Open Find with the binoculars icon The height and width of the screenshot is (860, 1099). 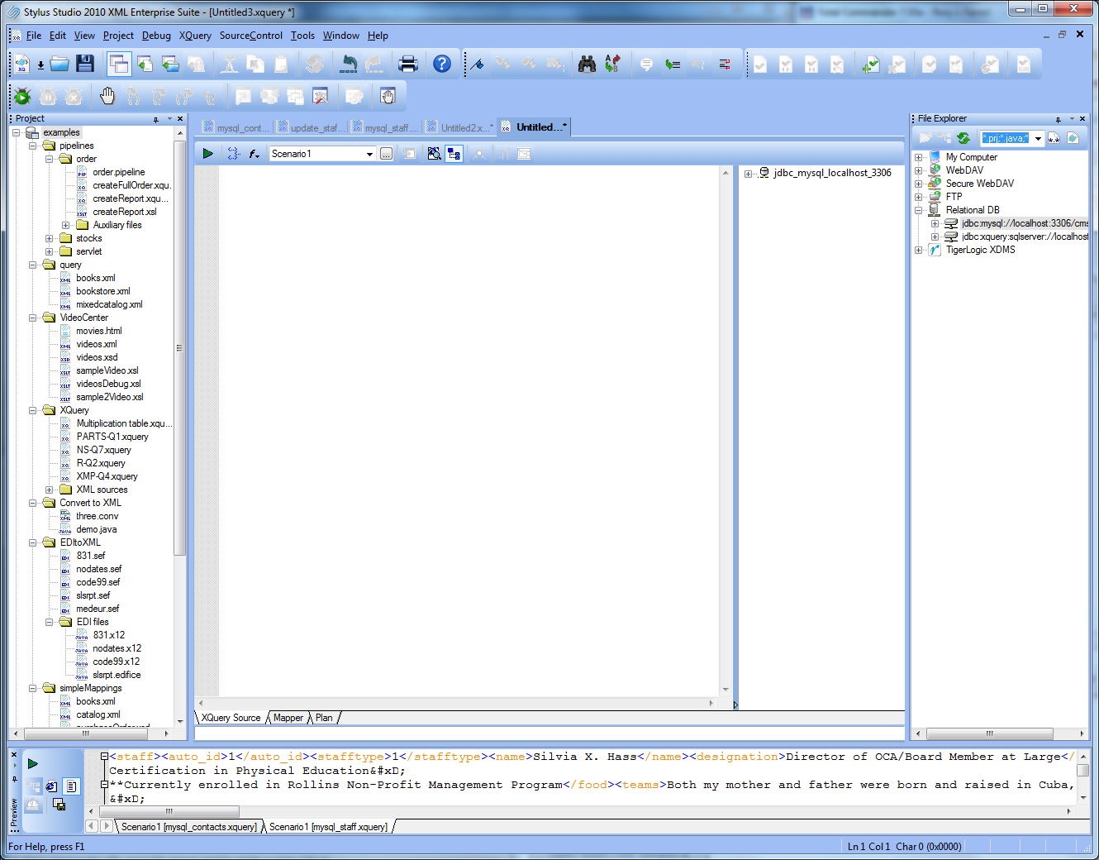coord(587,64)
